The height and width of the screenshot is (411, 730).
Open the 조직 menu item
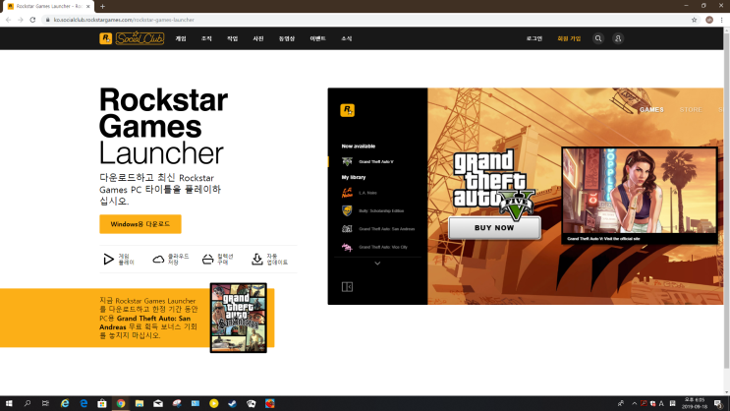(206, 38)
